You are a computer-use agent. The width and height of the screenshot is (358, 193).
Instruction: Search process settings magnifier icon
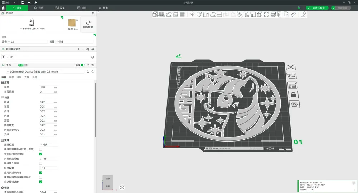click(93, 71)
